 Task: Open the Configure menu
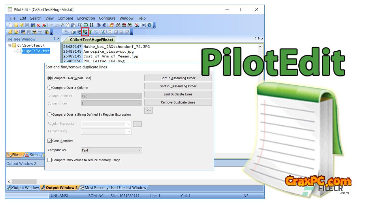point(107,18)
